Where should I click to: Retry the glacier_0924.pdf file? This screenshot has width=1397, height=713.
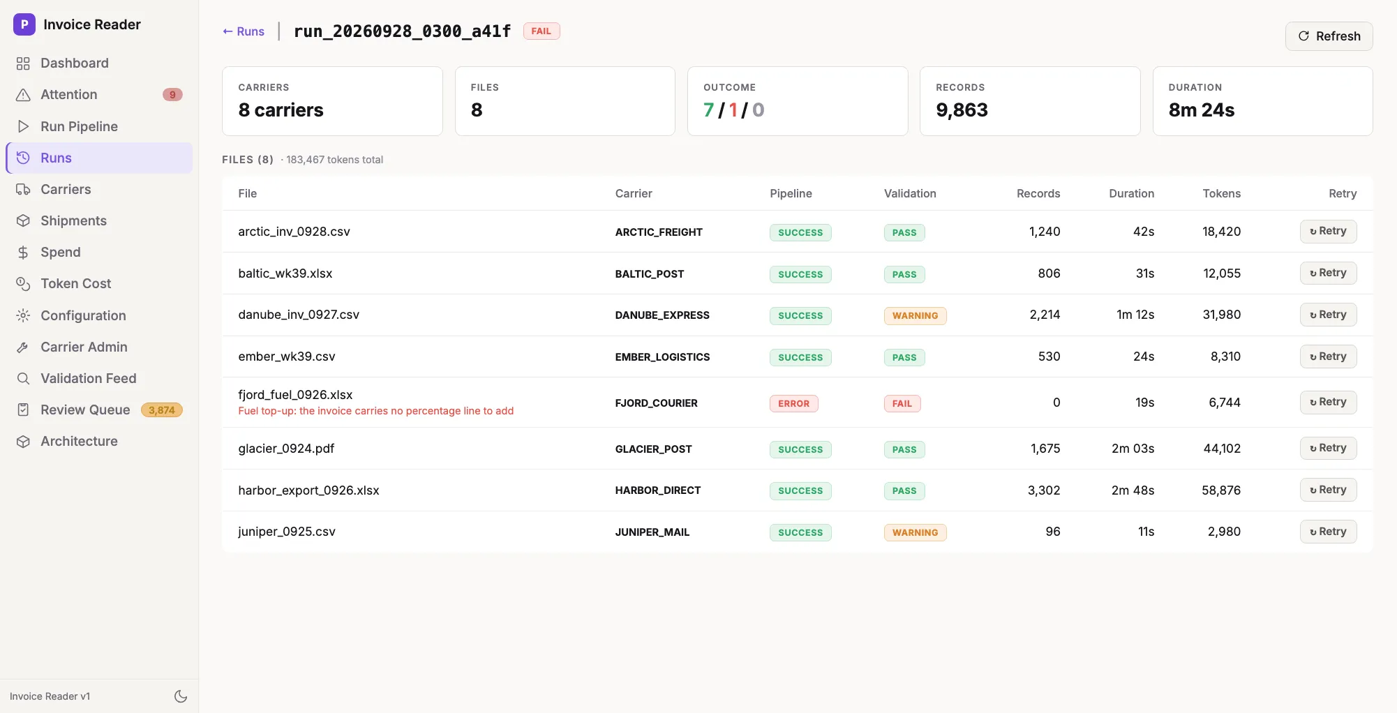[1328, 449]
